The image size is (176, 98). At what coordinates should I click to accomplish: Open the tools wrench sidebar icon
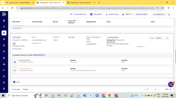tap(4, 76)
